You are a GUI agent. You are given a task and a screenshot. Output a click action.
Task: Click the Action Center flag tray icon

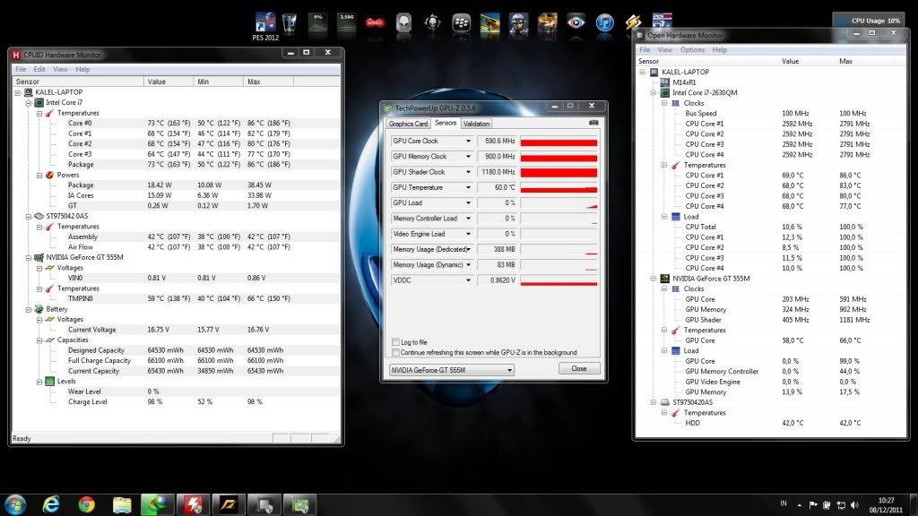click(x=812, y=505)
